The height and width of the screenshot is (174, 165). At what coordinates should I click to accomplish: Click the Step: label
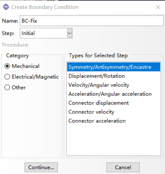tap(8, 34)
